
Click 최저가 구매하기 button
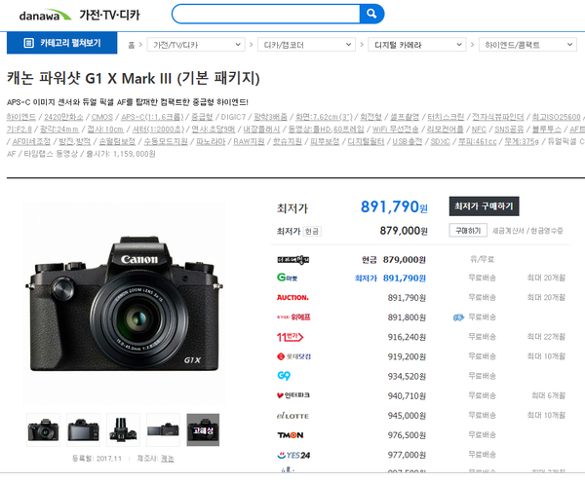[484, 206]
